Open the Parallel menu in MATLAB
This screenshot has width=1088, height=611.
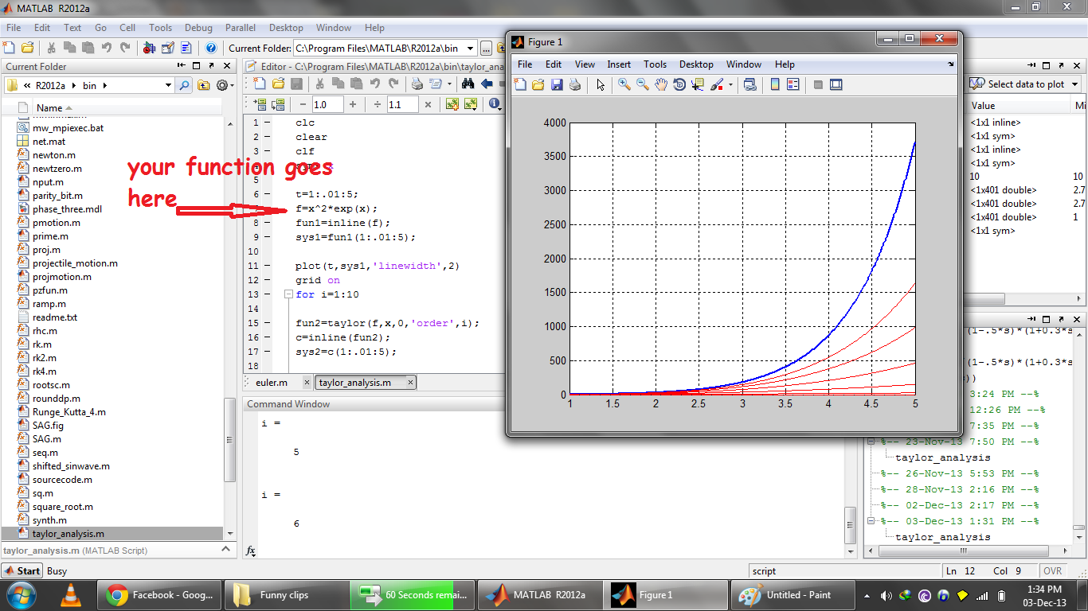241,28
